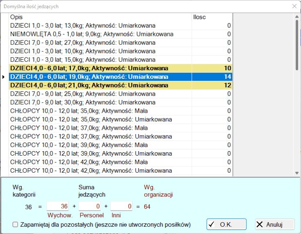Select CHŁOPCY 10,0 - 12,0 lat 39,0kg Mała row
Screen dimensions: 301x234
click(79, 145)
